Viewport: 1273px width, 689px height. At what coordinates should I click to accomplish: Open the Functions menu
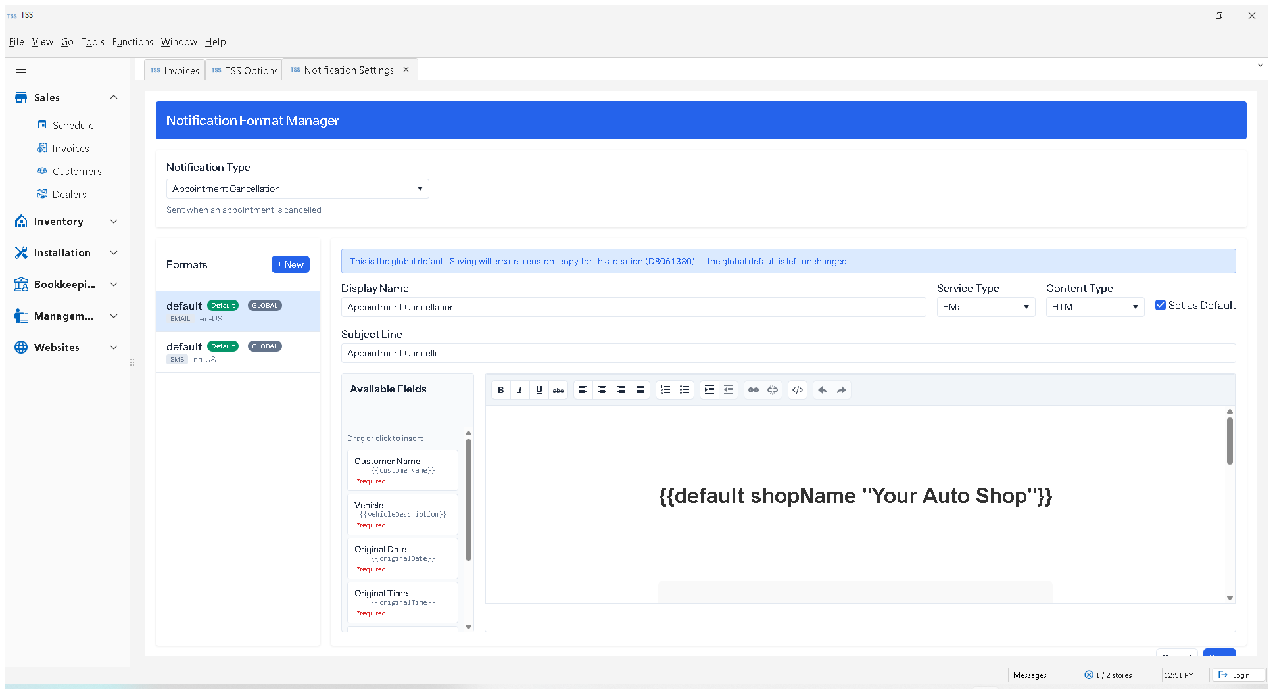pos(132,42)
